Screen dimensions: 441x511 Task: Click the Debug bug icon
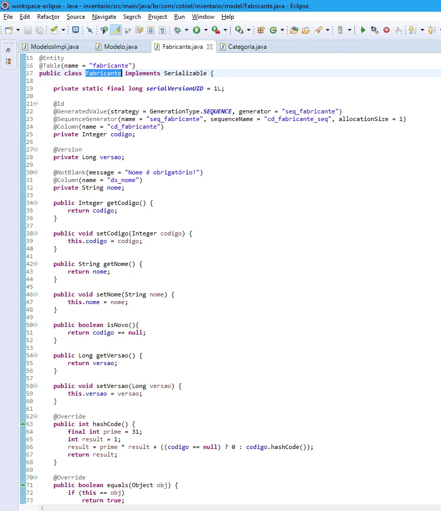(x=178, y=31)
